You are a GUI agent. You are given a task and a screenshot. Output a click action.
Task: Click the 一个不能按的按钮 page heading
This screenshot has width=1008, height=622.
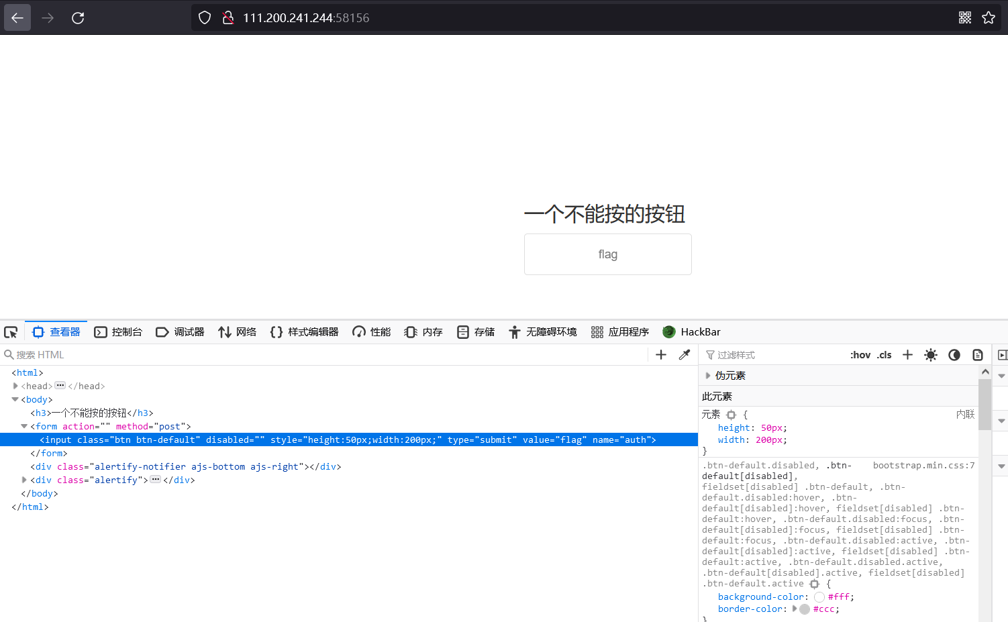[x=605, y=214]
